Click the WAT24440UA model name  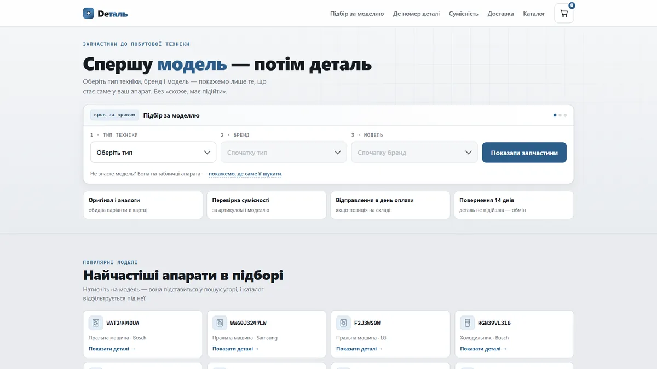click(123, 323)
